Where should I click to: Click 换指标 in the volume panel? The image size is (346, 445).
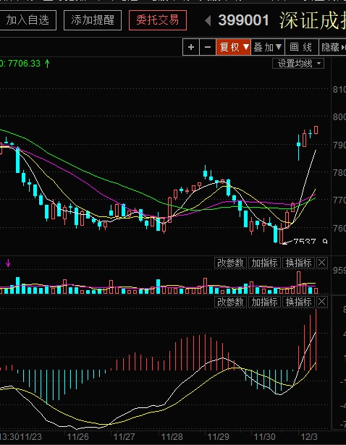[x=299, y=263]
